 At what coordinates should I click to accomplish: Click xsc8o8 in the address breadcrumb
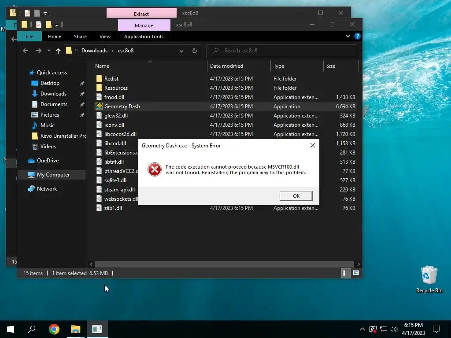126,51
